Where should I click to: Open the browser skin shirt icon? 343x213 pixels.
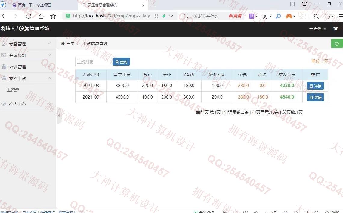[x=304, y=4]
